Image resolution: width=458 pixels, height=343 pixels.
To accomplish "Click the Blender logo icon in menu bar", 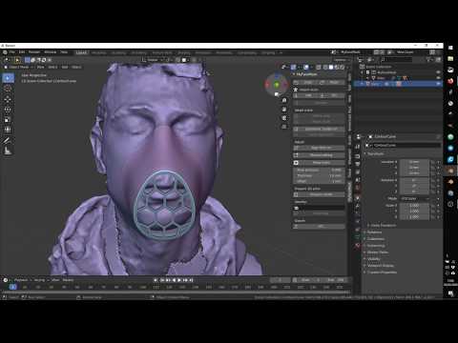I will tap(5, 52).
